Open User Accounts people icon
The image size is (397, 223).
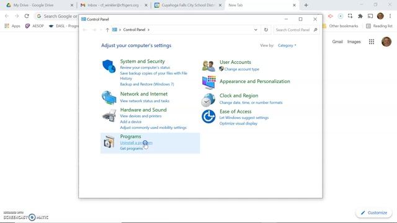208,66
